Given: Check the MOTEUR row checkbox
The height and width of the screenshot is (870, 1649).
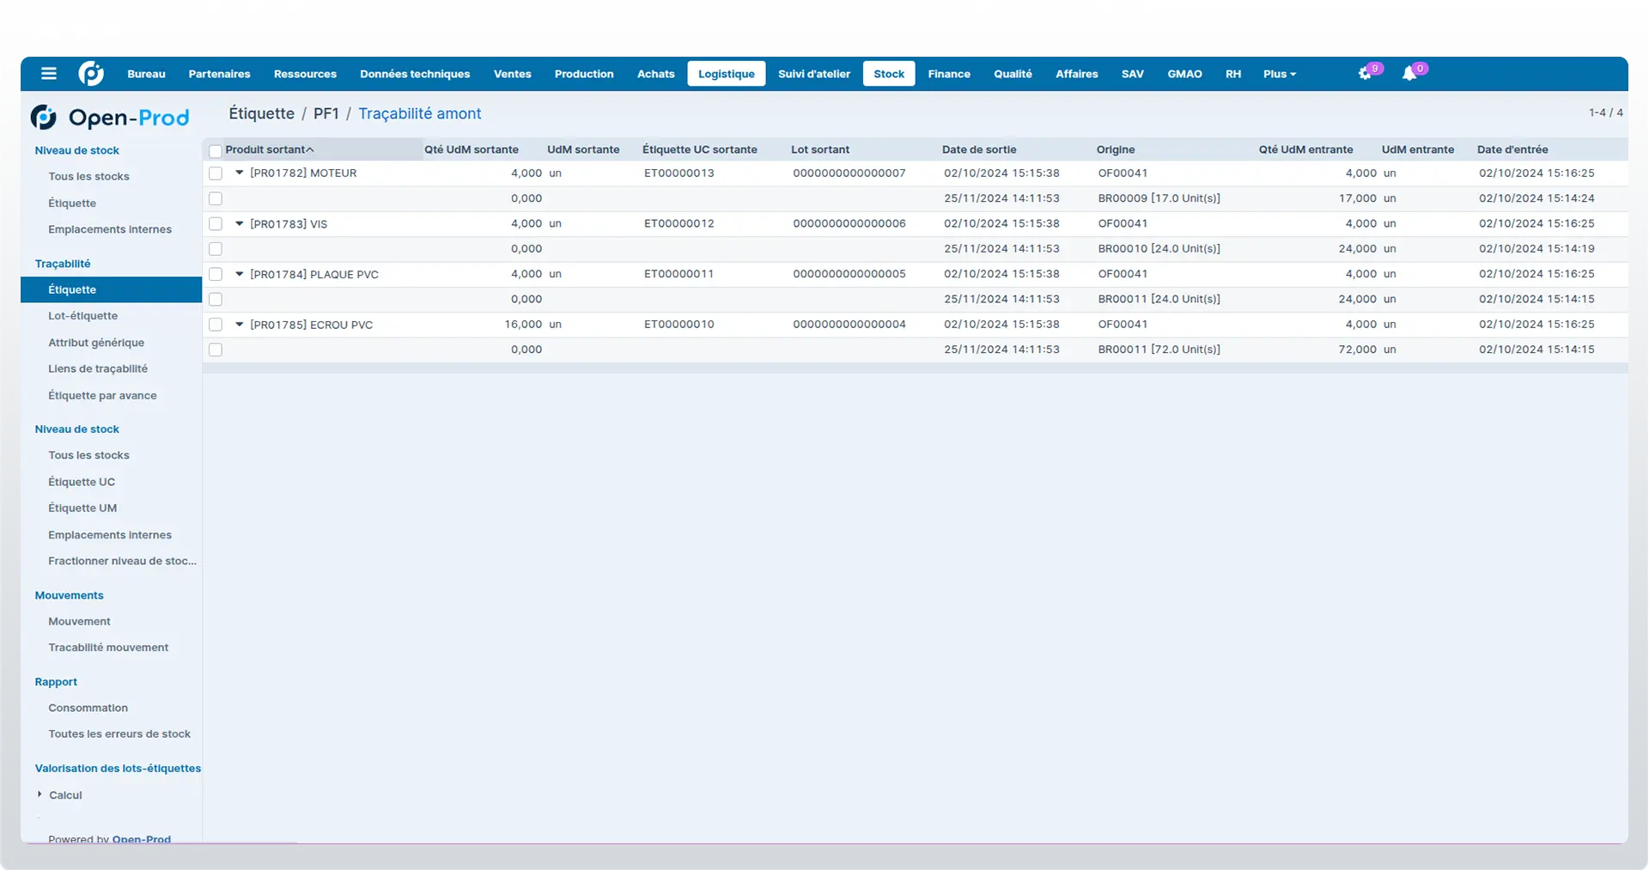Looking at the screenshot, I should click(x=216, y=173).
